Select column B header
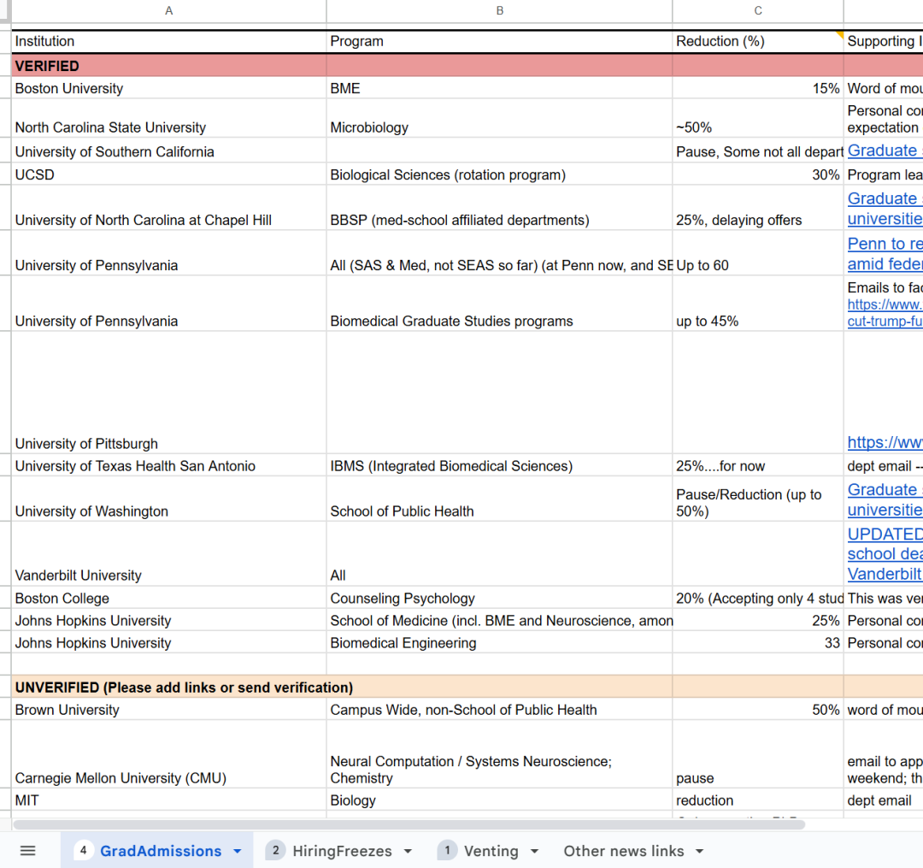The width and height of the screenshot is (923, 868). pos(499,10)
